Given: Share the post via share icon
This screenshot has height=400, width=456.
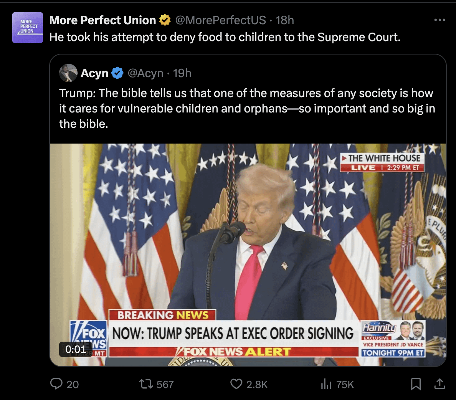Looking at the screenshot, I should [x=439, y=383].
